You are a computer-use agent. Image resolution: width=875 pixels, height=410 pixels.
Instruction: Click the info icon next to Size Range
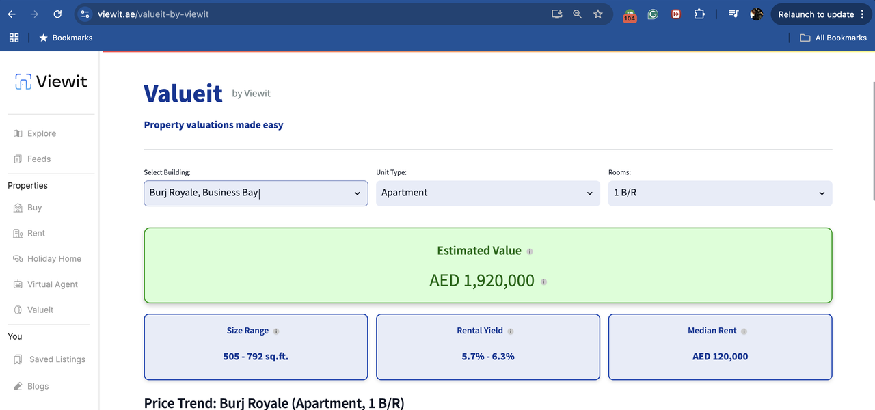(x=276, y=331)
